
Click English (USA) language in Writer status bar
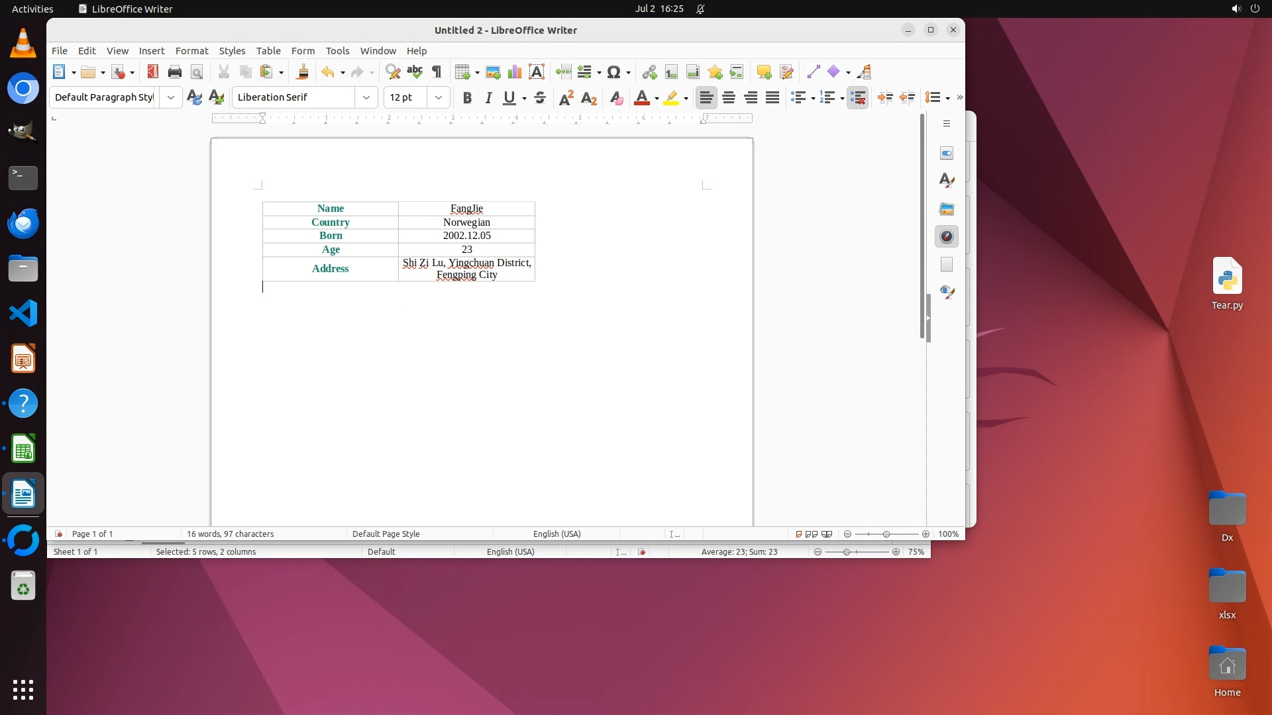556,534
